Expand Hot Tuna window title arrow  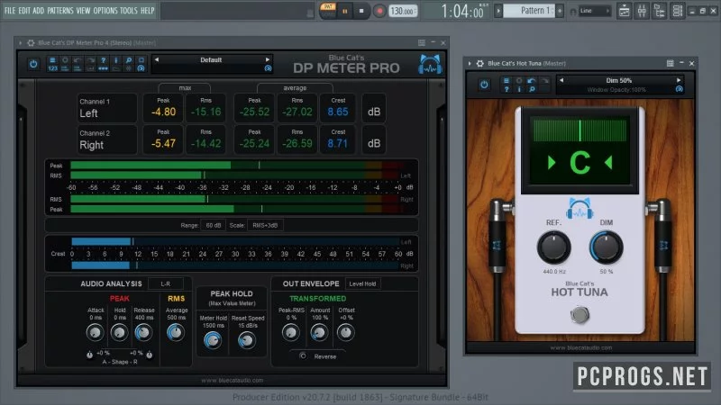coord(470,63)
